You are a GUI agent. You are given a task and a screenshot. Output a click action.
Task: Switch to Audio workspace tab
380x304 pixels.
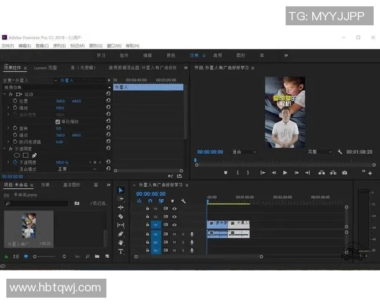217,56
